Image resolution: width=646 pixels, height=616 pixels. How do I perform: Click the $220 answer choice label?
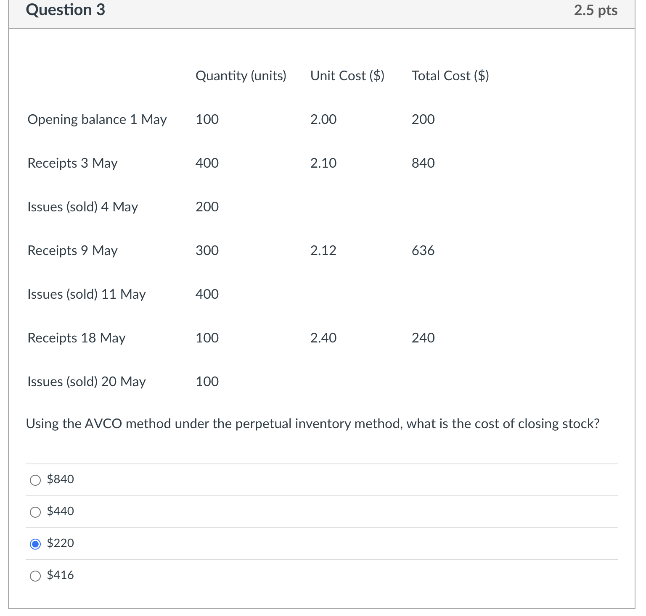60,543
